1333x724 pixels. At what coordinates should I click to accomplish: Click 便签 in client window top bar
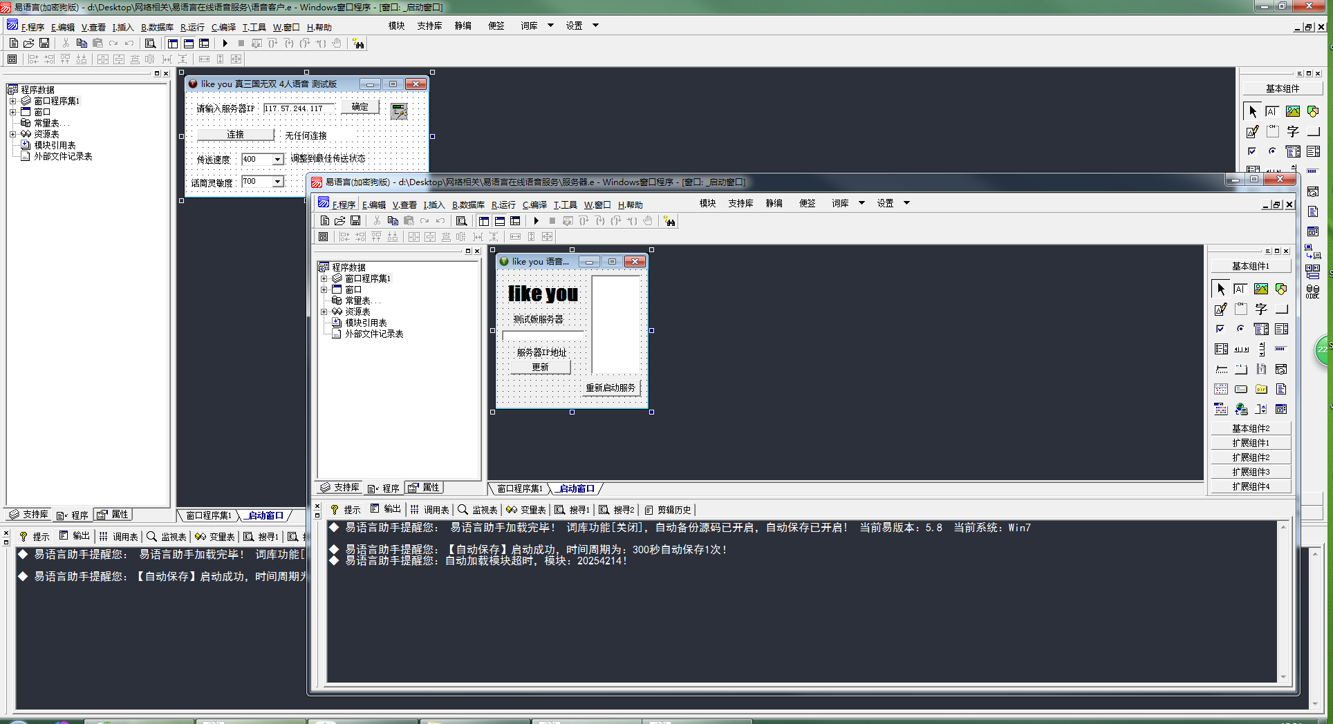(x=496, y=26)
